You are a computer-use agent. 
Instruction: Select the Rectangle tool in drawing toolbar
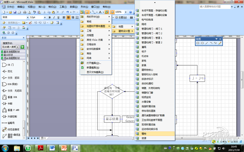coord(198,43)
